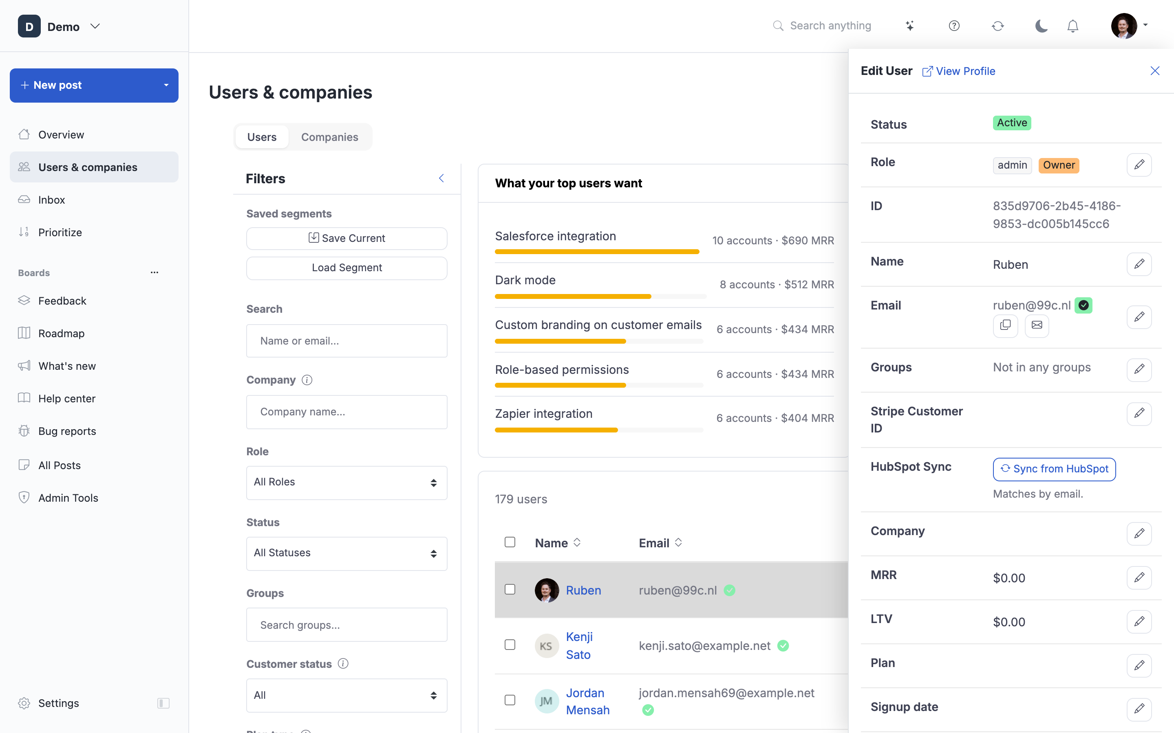Click the AI sparkle icon in top bar
The height and width of the screenshot is (733, 1174).
[x=909, y=26]
